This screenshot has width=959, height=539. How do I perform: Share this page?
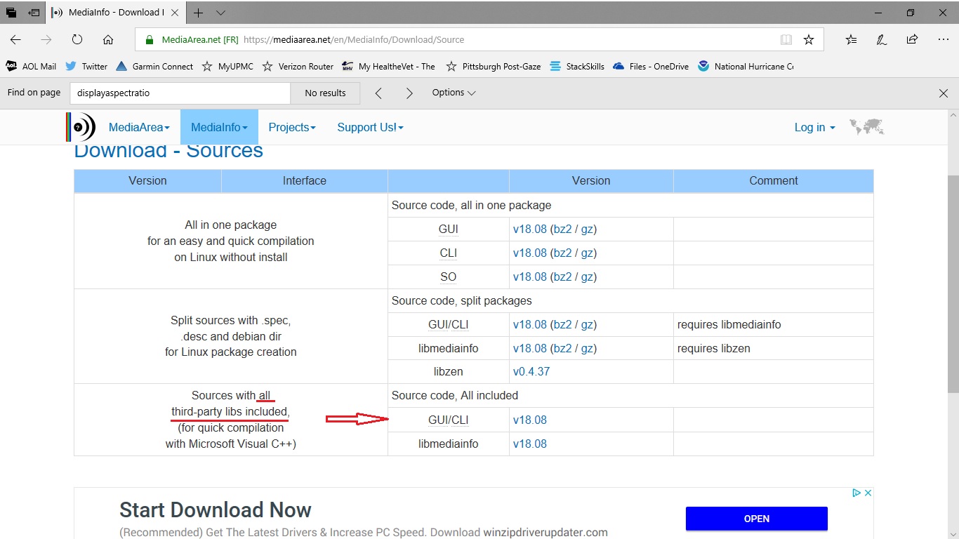click(912, 39)
